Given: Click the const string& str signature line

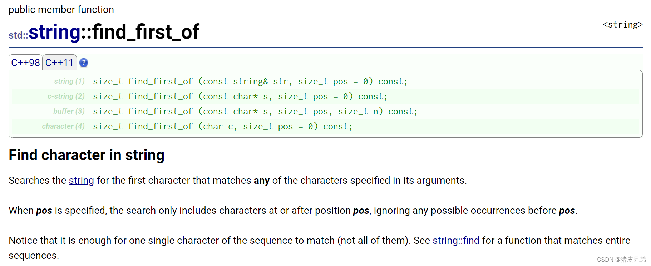Looking at the screenshot, I should (x=250, y=82).
